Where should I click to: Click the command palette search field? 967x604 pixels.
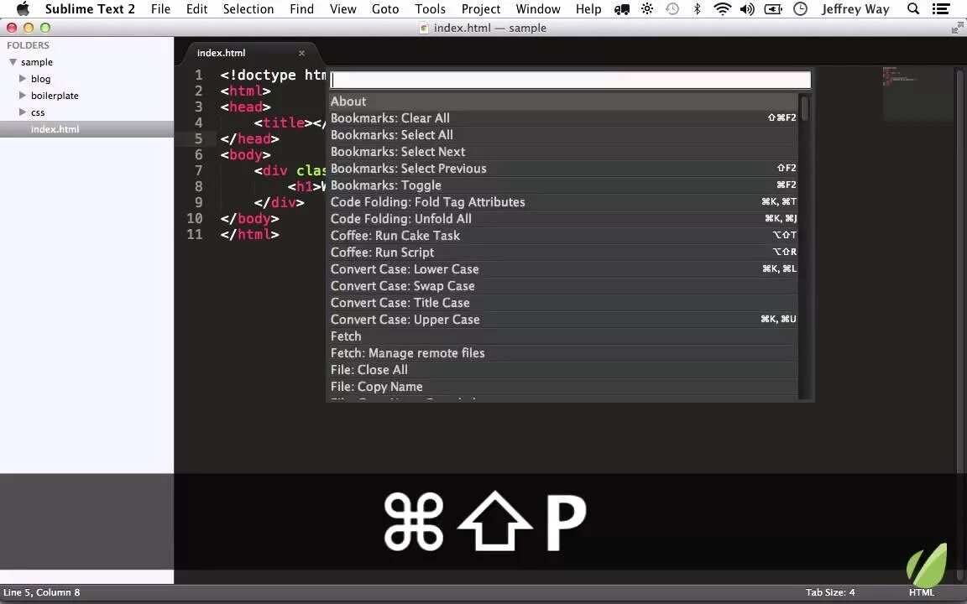pyautogui.click(x=571, y=81)
